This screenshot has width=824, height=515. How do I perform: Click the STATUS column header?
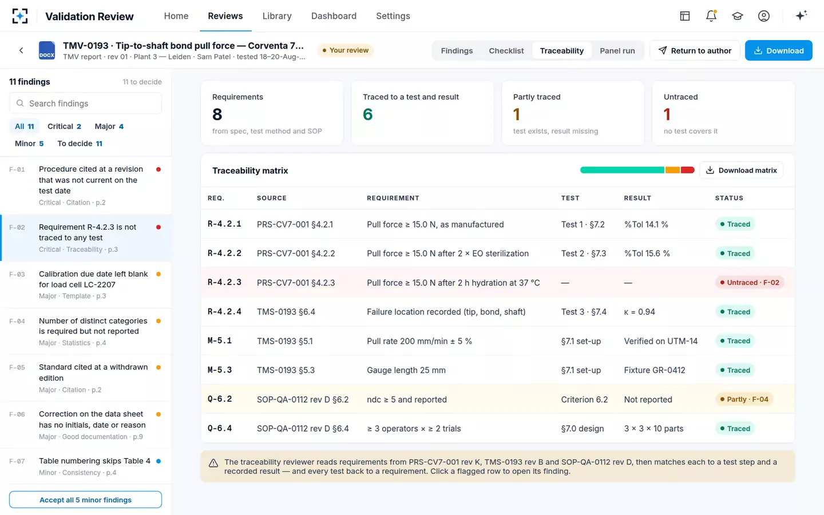(729, 198)
